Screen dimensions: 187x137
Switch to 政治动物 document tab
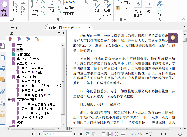click(x=66, y=27)
